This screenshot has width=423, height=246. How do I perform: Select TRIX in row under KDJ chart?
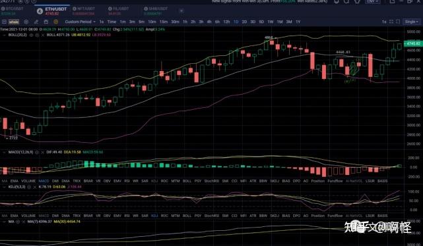click(77, 216)
